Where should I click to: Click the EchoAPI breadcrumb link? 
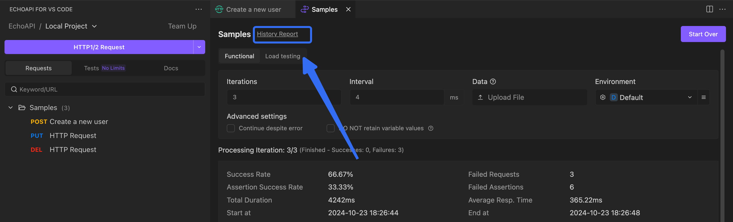(22, 26)
